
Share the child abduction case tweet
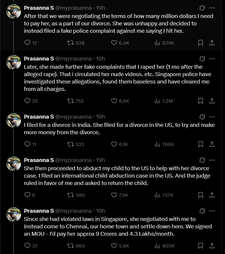tap(212, 195)
